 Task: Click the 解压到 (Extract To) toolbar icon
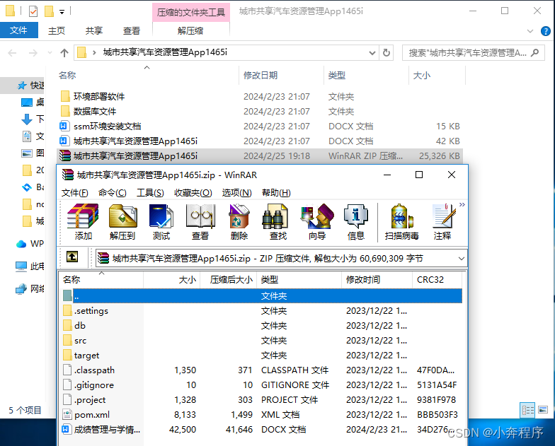pyautogui.click(x=122, y=222)
